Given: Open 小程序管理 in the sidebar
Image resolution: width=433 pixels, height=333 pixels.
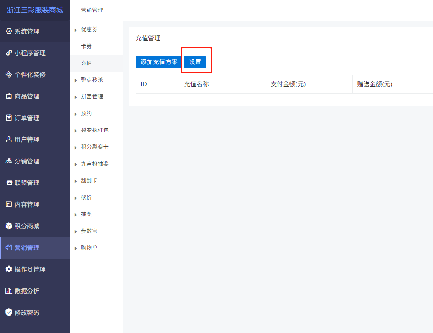Looking at the screenshot, I should 35,53.
